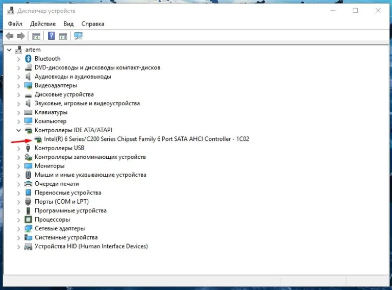This screenshot has width=392, height=290.
Task: Select the Клавиатуры label
Action: tap(51, 112)
